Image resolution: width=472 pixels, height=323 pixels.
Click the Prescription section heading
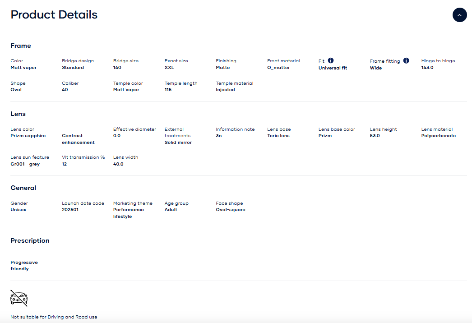point(30,240)
